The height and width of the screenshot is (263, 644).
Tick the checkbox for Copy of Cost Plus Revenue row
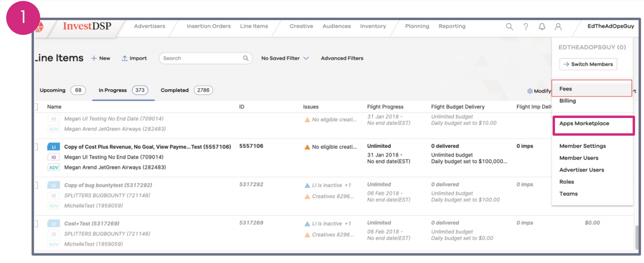pos(36,147)
